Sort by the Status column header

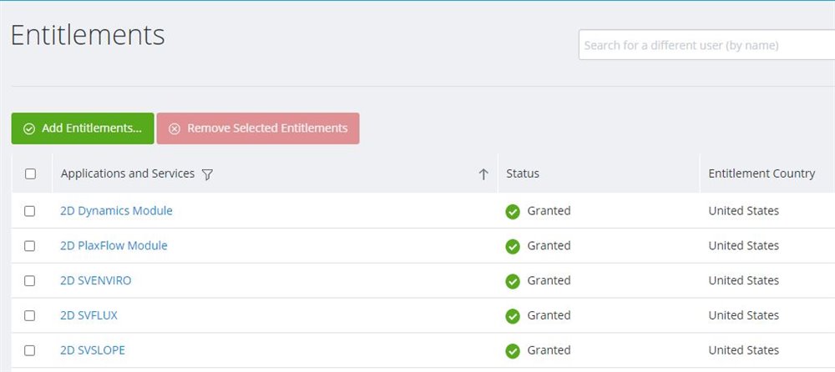coord(523,173)
